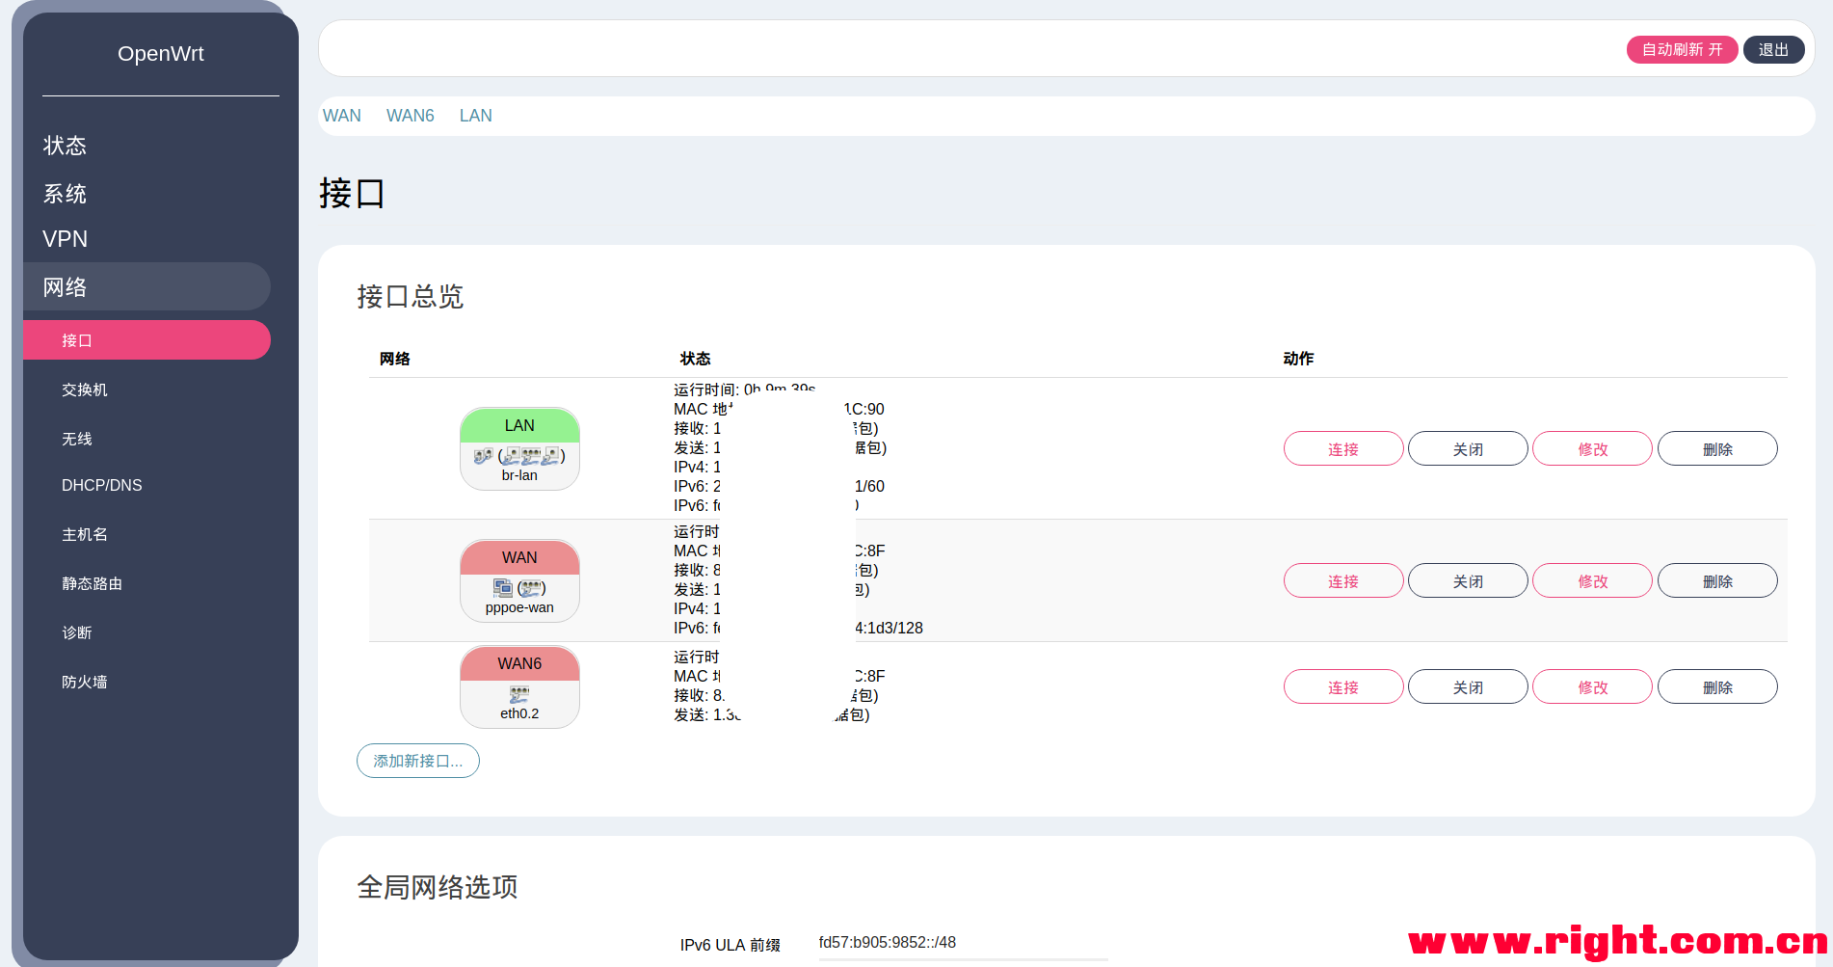Click the OpenWrt title in sidebar

click(x=161, y=54)
